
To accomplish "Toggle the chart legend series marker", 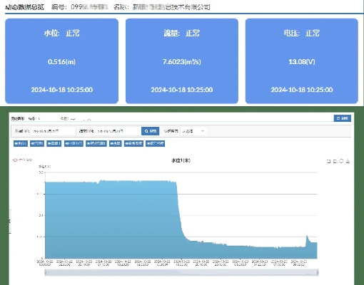I will click(x=15, y=160).
